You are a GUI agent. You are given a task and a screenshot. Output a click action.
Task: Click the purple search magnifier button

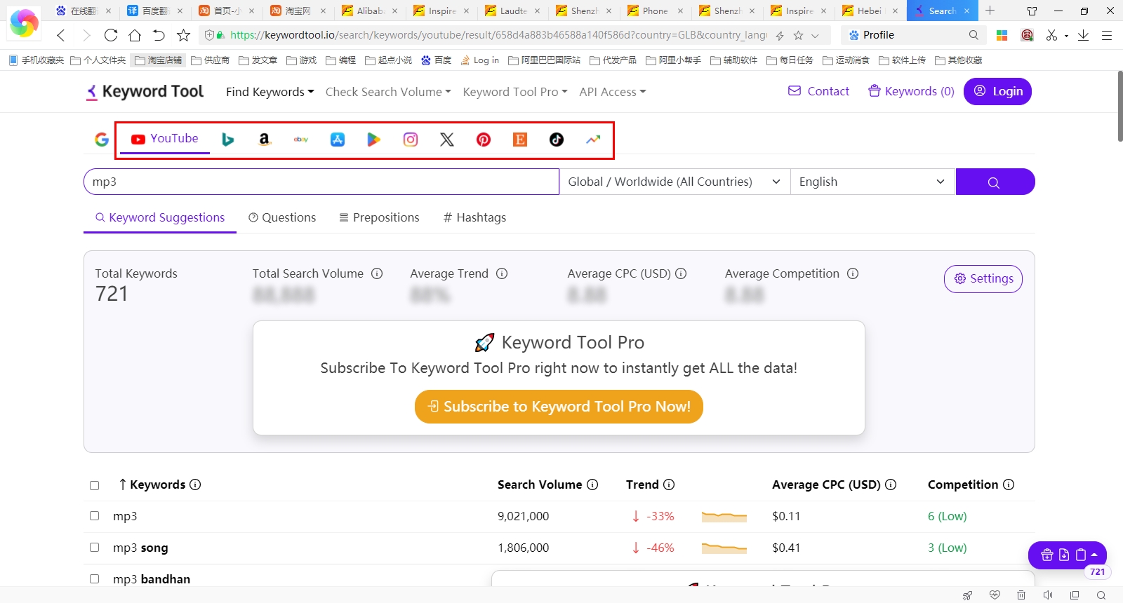[x=995, y=182]
